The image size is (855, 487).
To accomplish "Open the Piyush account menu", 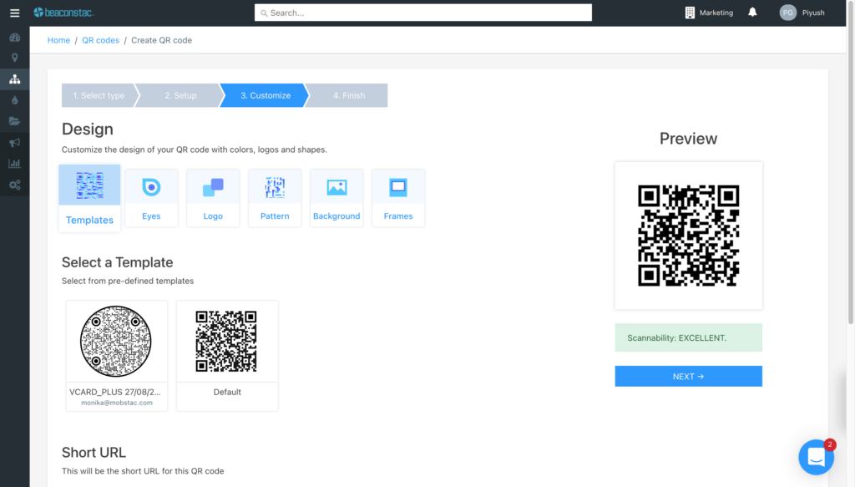I will point(803,12).
